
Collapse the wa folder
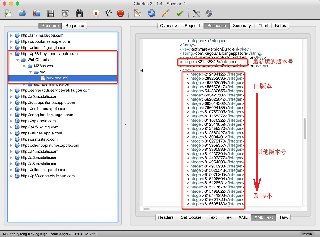click(x=30, y=72)
